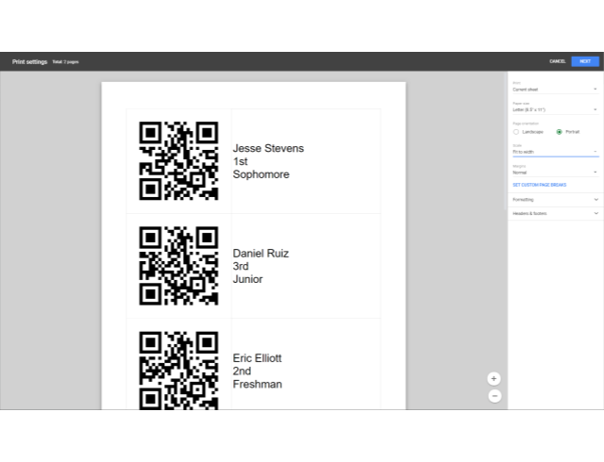
Task: Click the name text Jesse Stevens
Action: click(268, 148)
